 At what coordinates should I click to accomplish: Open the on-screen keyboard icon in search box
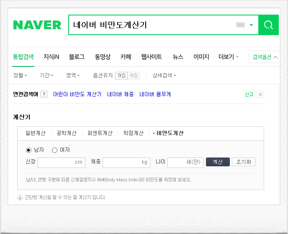240,25
